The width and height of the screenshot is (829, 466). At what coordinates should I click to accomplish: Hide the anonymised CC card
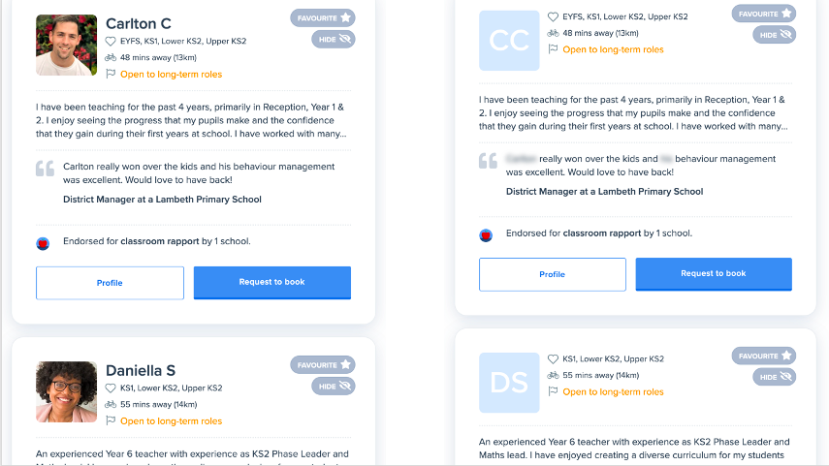coord(775,35)
